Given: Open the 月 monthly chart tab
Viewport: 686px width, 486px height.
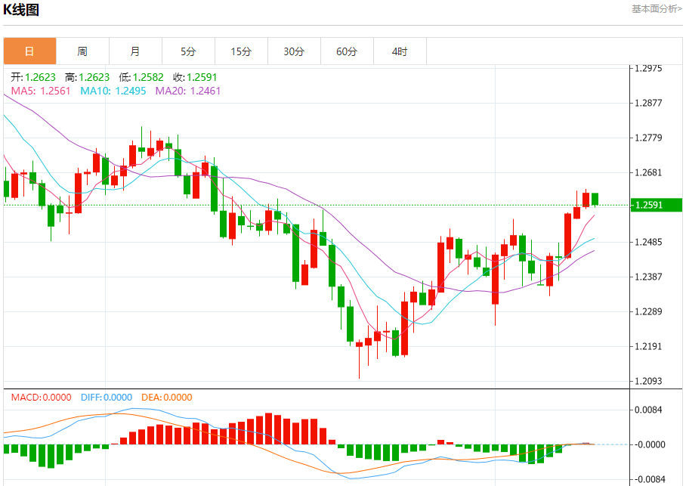Looking at the screenshot, I should pos(135,51).
